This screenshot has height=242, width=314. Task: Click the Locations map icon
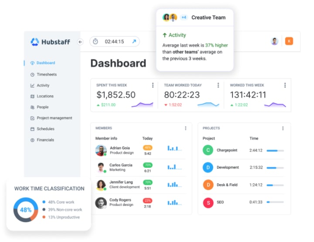(x=32, y=97)
